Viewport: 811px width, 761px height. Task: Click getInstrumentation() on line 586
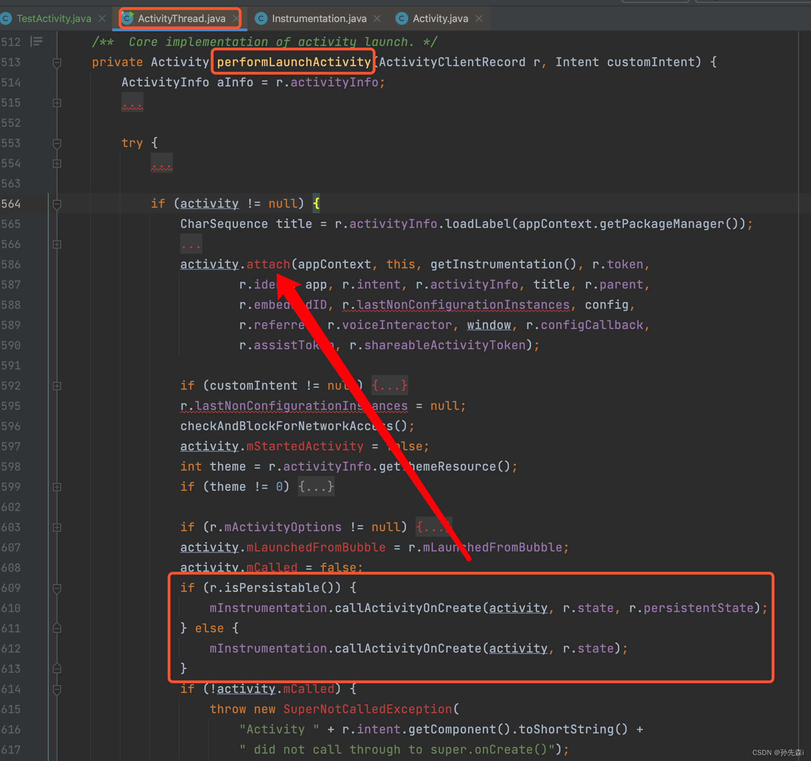[503, 264]
